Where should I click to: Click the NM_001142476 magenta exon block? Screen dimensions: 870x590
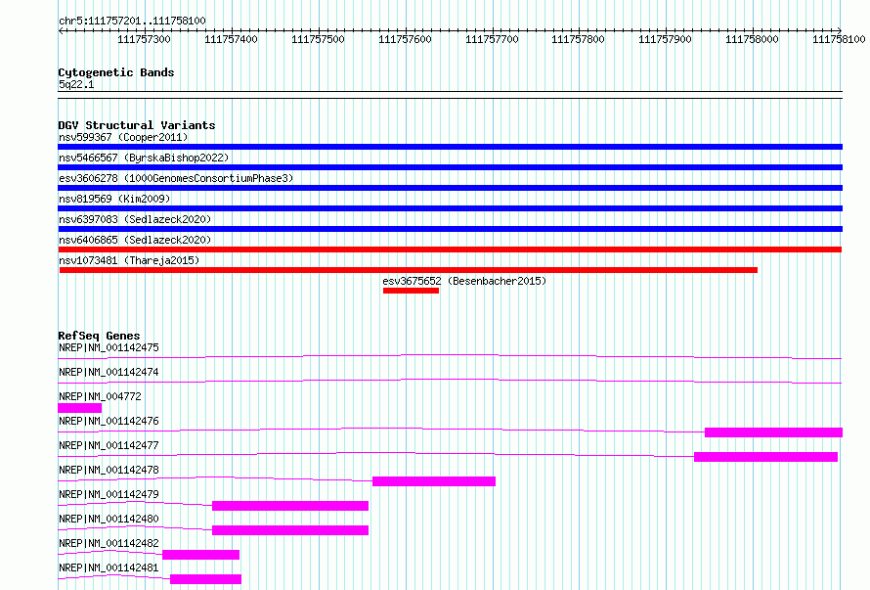774,432
